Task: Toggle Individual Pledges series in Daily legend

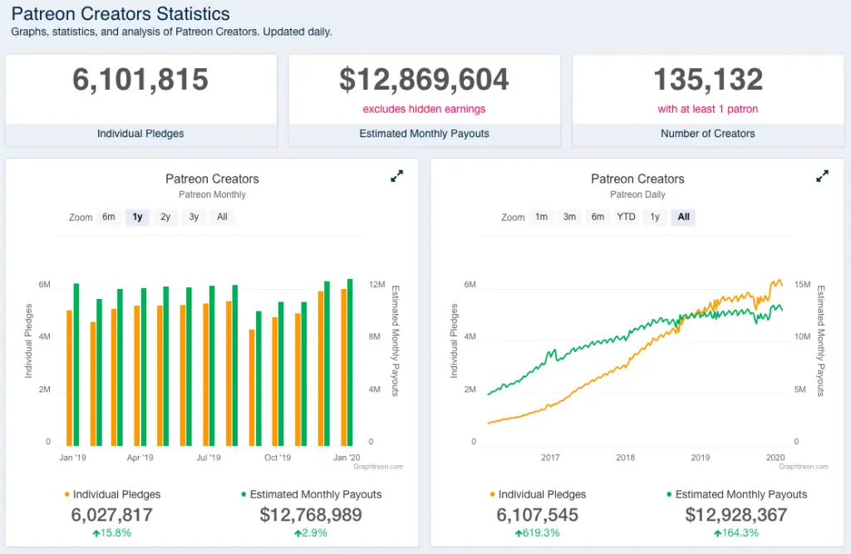Action: coord(538,494)
